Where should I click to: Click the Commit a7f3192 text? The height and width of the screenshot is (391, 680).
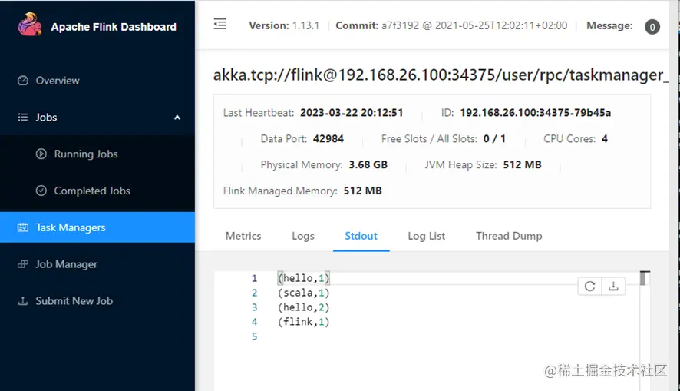[x=451, y=25]
